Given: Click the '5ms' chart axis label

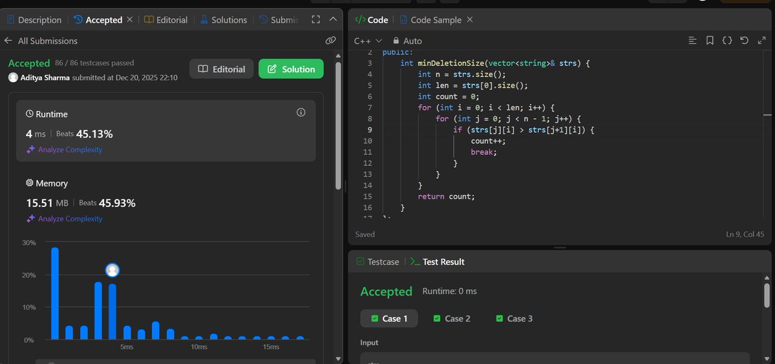Looking at the screenshot, I should point(127,347).
